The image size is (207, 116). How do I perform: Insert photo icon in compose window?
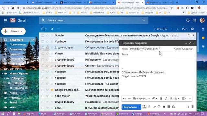click(169, 107)
